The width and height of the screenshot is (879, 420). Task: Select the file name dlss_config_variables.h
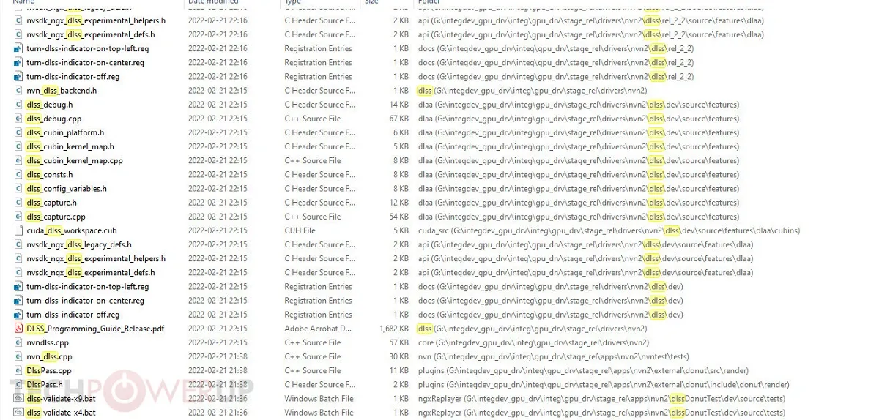point(67,189)
